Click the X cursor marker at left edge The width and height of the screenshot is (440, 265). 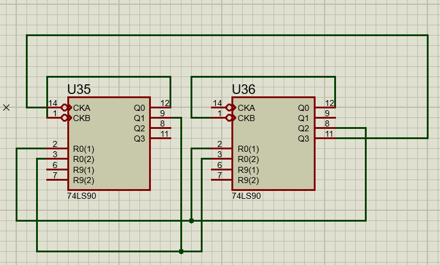coord(6,107)
